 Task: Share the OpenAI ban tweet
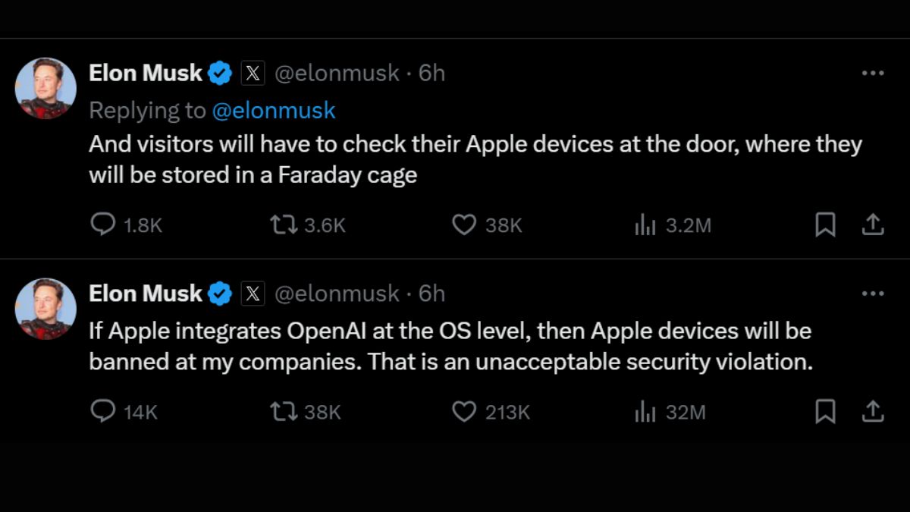click(873, 412)
